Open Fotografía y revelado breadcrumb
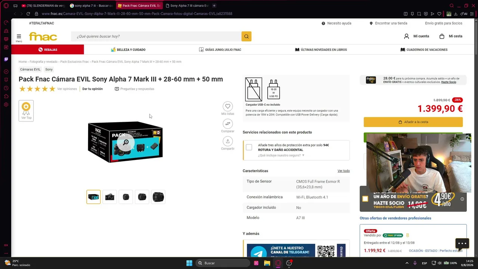 (x=44, y=62)
